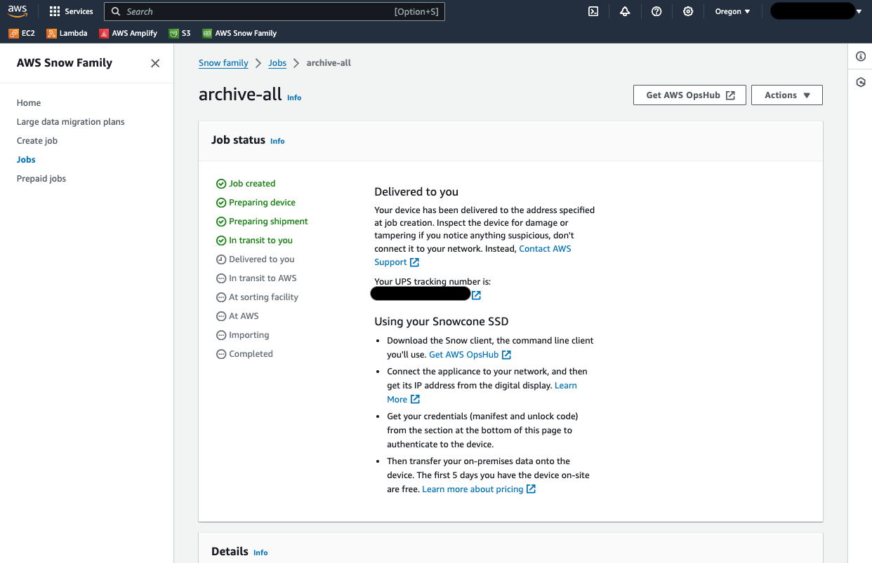Screen dimensions: 872x563
Task: Open the UPS tracking number external link icon
Action: tap(476, 295)
